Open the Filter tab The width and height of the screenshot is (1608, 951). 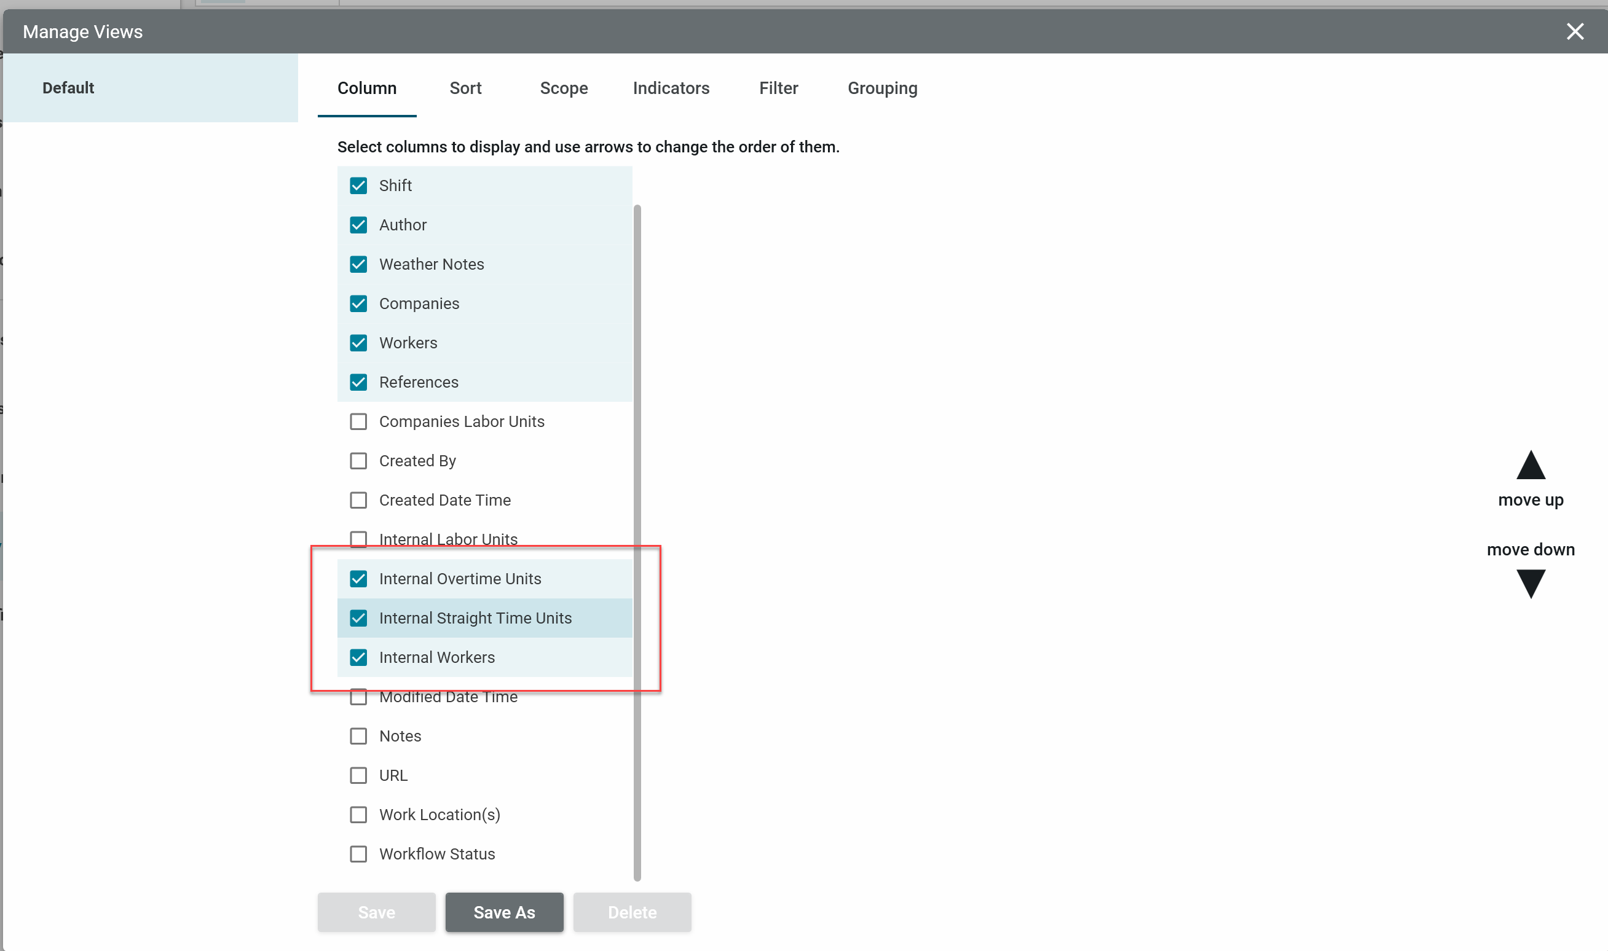[x=778, y=88]
